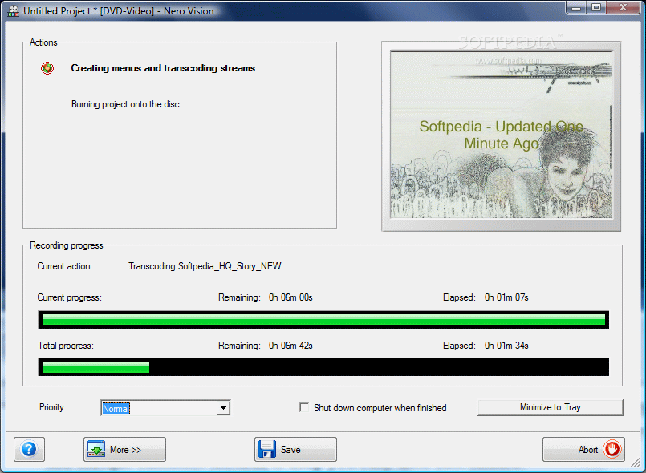Click the Transcoding Softpedia_HQ_Story_NEW action text
The image size is (646, 473).
pyautogui.click(x=205, y=266)
